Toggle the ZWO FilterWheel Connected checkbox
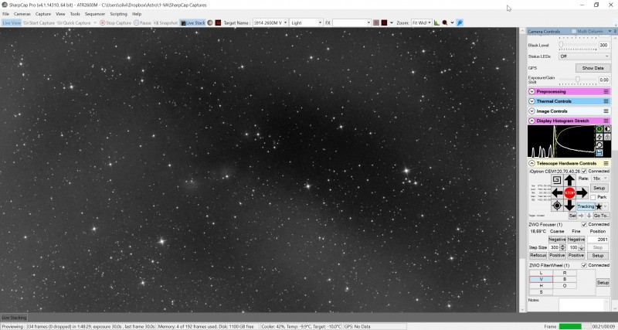Viewport: 618px width, 330px height. pyautogui.click(x=584, y=265)
